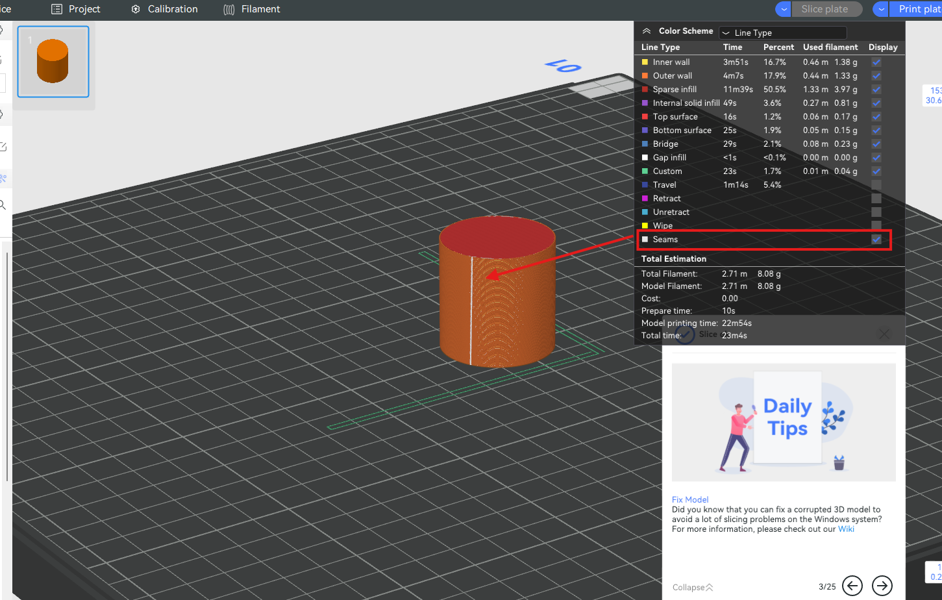The height and width of the screenshot is (600, 942).
Task: Enable Travel line display checkbox
Action: (x=876, y=185)
